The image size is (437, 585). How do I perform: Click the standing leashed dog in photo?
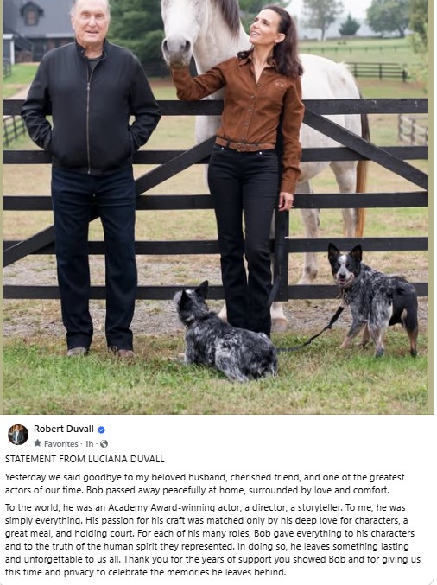(373, 298)
